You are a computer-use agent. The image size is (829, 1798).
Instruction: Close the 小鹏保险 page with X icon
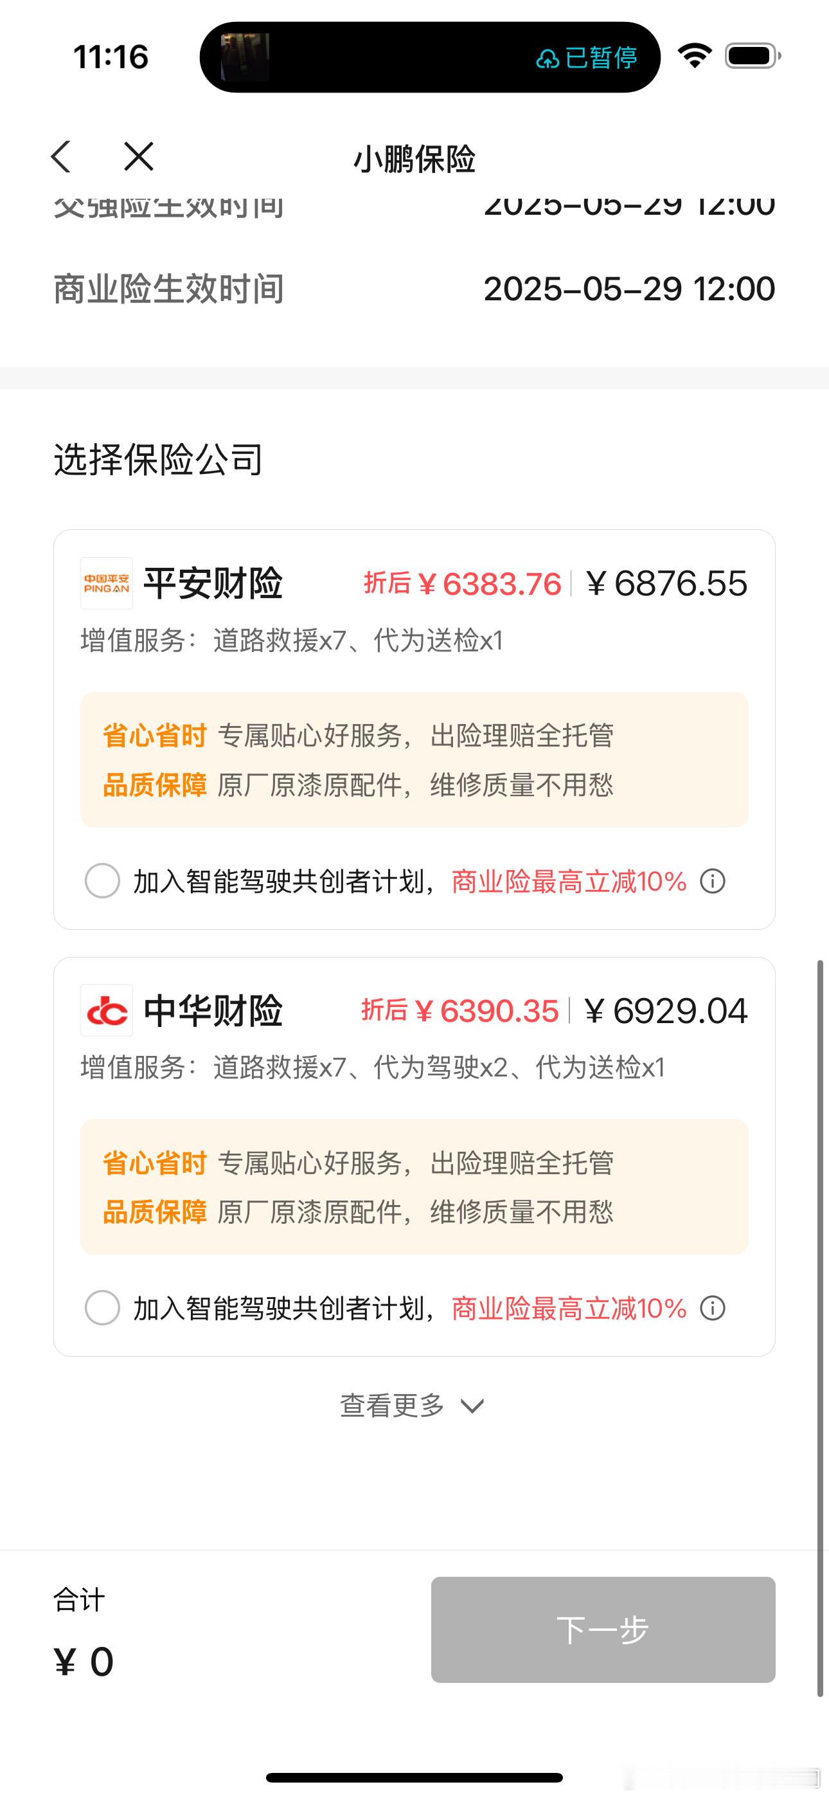pos(139,156)
